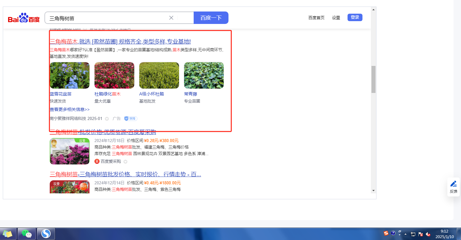The height and width of the screenshot is (240, 461).
Task: Open the 三角梅苗木 盈然苗圃 ad title link
Action: [120, 42]
